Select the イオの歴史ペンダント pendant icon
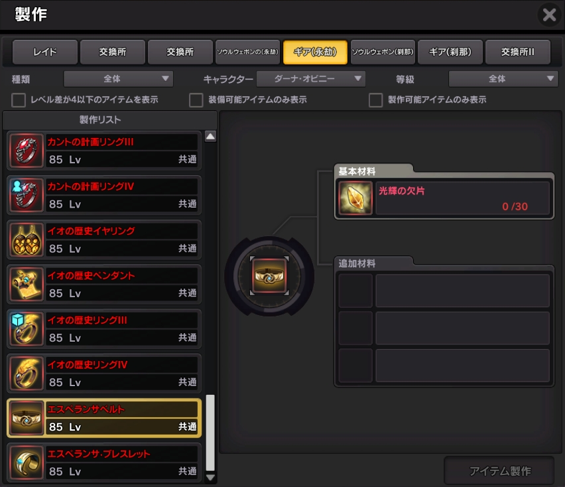Image resolution: width=565 pixels, height=487 pixels. click(x=27, y=284)
